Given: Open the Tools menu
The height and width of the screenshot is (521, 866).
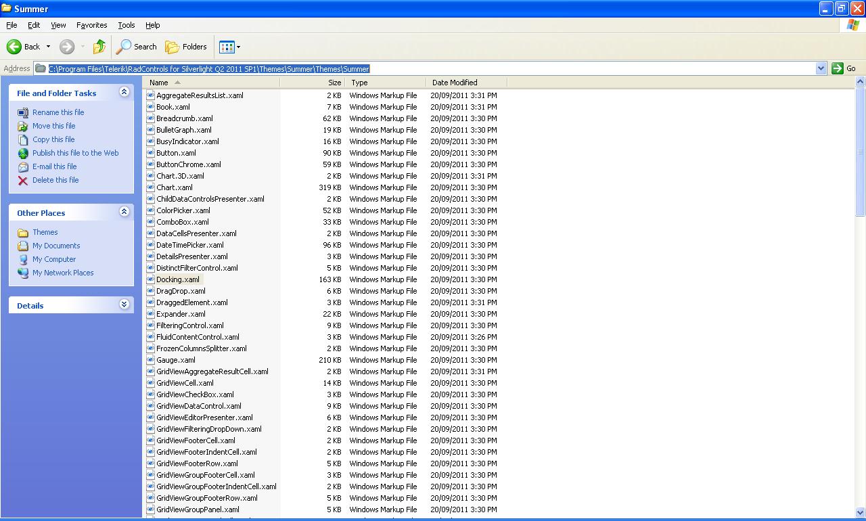Looking at the screenshot, I should coord(127,25).
